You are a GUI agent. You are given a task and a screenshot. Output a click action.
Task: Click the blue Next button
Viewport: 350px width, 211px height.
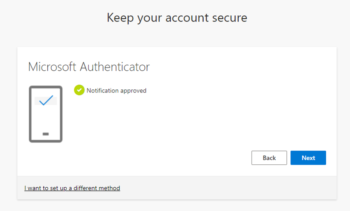point(308,158)
